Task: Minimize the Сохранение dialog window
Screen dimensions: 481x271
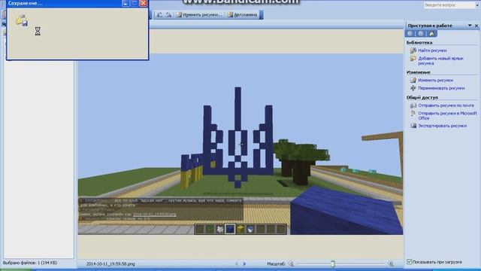Action: (x=126, y=3)
